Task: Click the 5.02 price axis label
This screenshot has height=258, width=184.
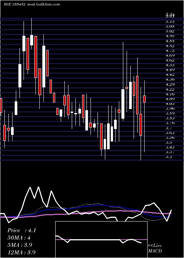Action: (170, 31)
